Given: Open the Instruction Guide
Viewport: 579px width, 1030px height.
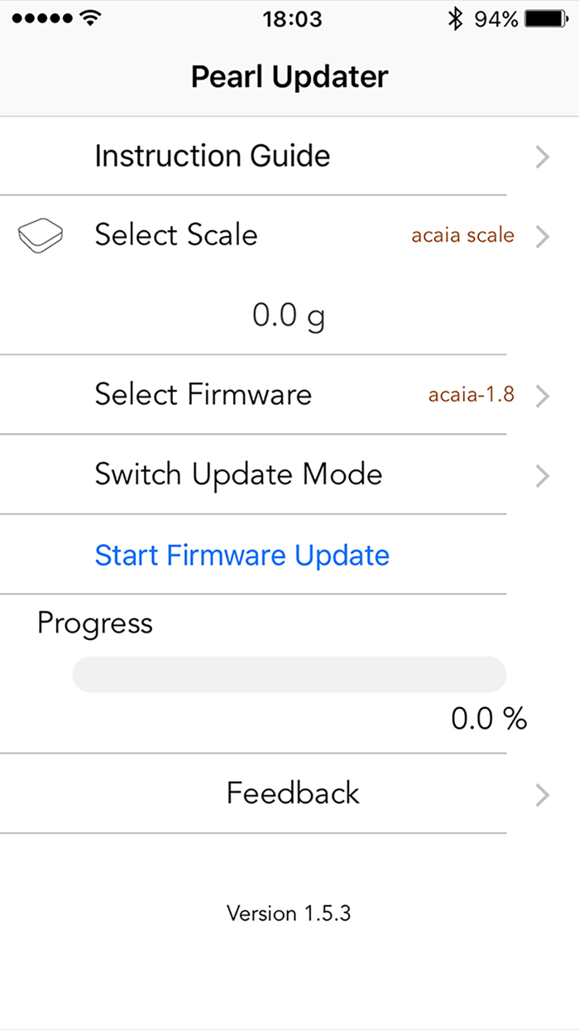Looking at the screenshot, I should click(213, 156).
